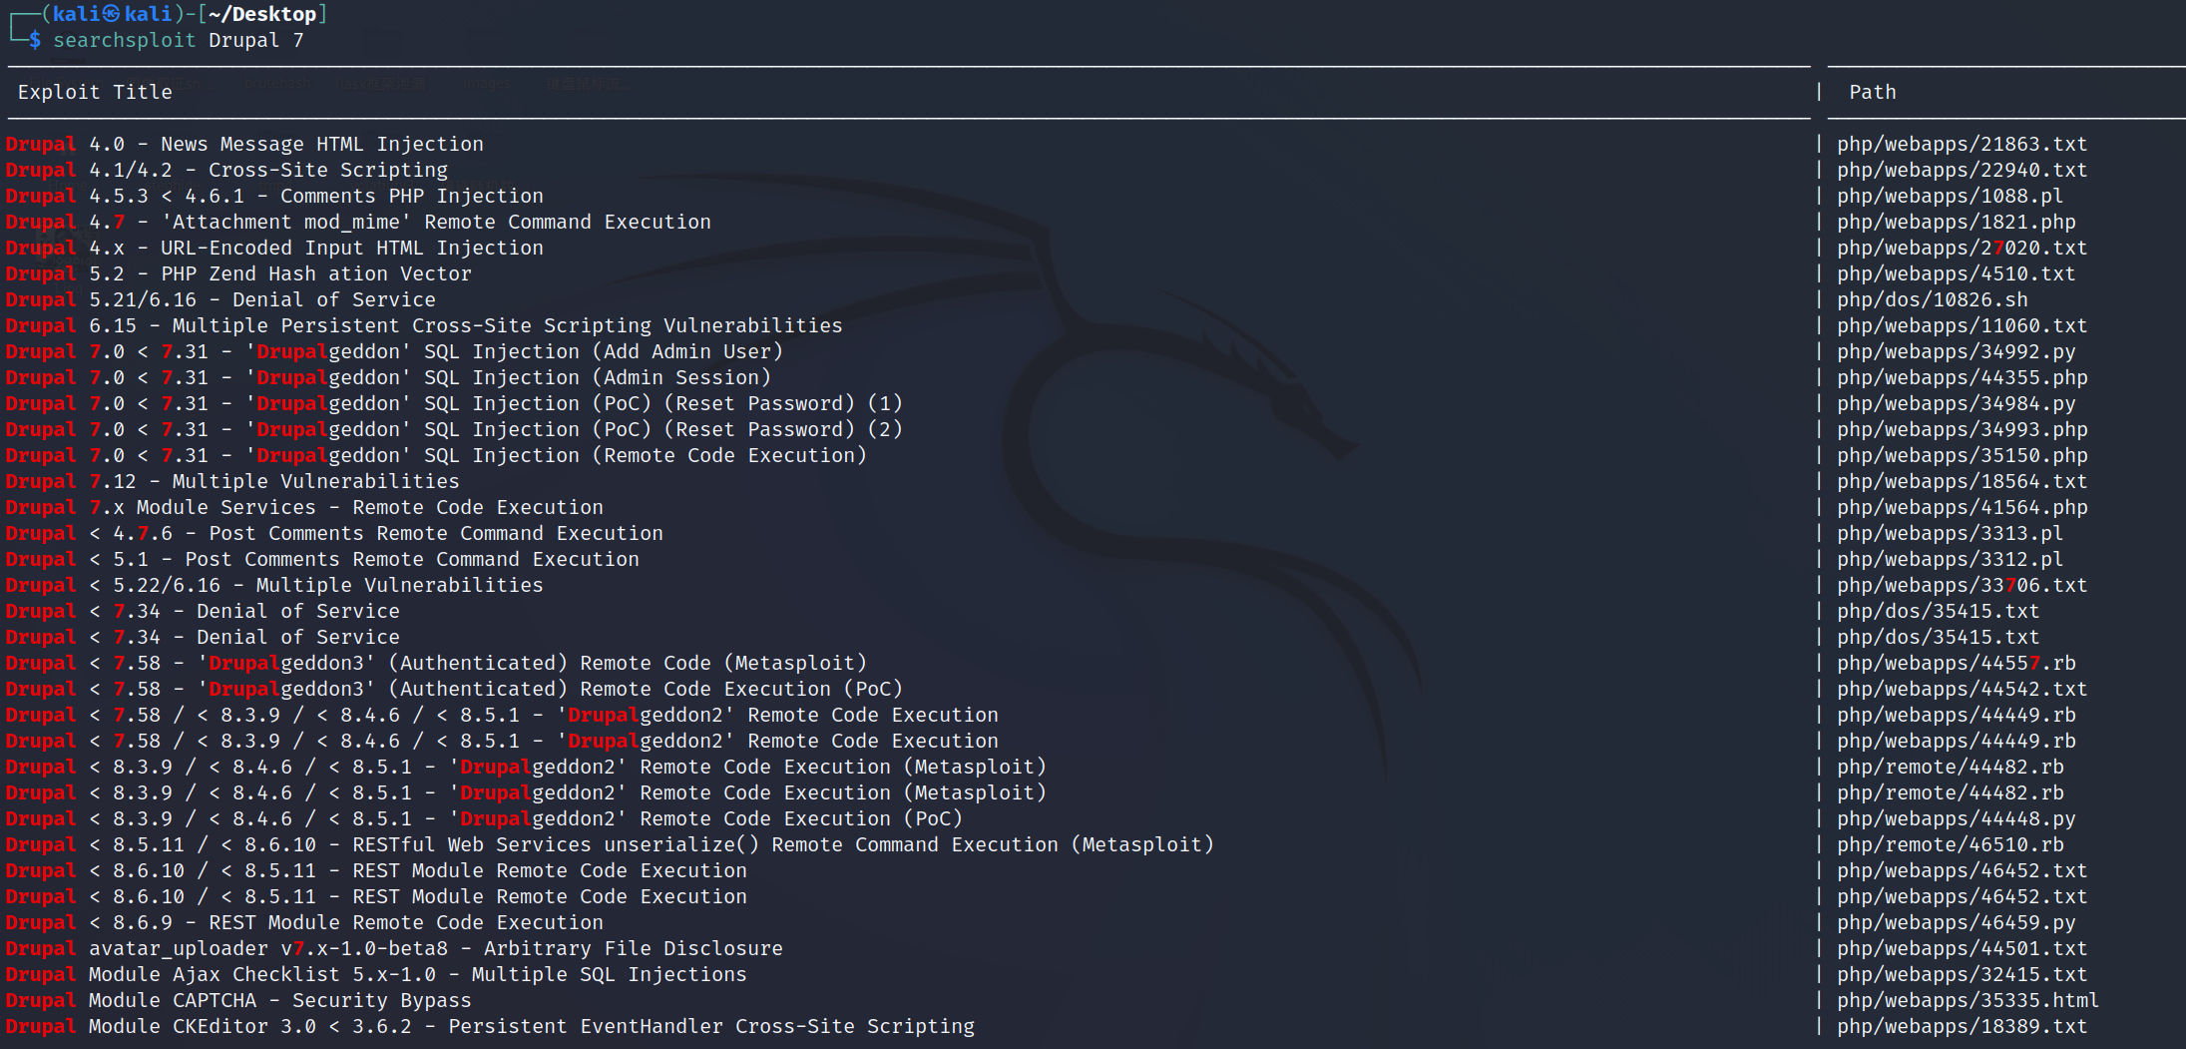Click Drupalgeddon SQL Injection (Admin Session) row
Image resolution: width=2186 pixels, height=1049 pixels.
click(x=388, y=377)
